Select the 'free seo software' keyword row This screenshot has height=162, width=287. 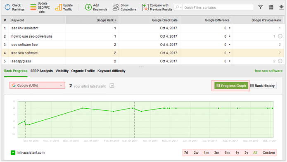143,53
